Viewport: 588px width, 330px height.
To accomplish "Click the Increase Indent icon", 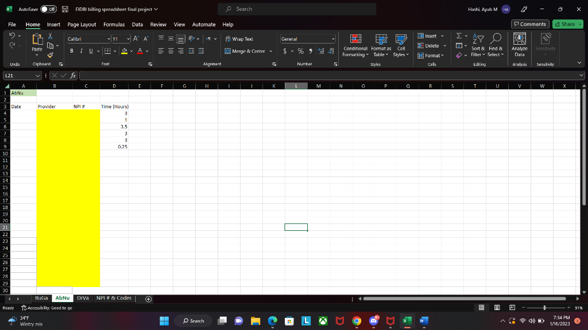I will point(201,51).
